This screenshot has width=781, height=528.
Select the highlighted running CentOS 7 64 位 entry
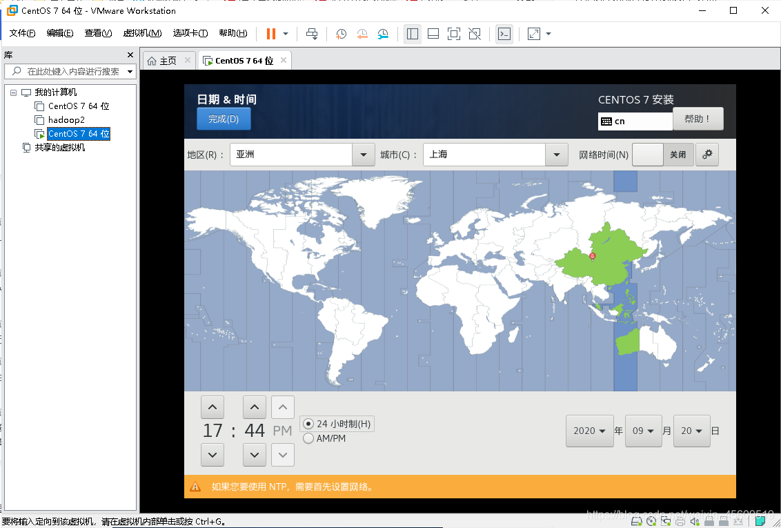(79, 133)
